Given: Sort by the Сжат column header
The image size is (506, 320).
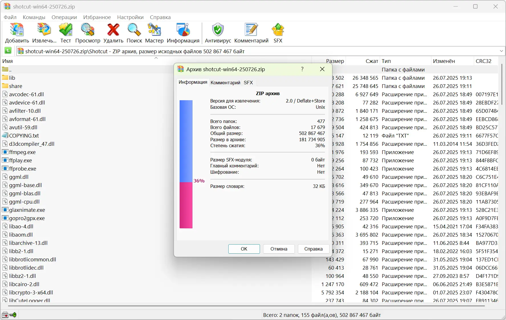Looking at the screenshot, I should [x=363, y=61].
